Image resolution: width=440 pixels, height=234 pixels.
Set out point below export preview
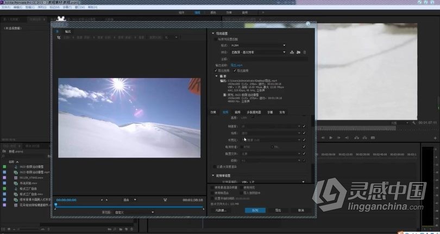(x=107, y=200)
